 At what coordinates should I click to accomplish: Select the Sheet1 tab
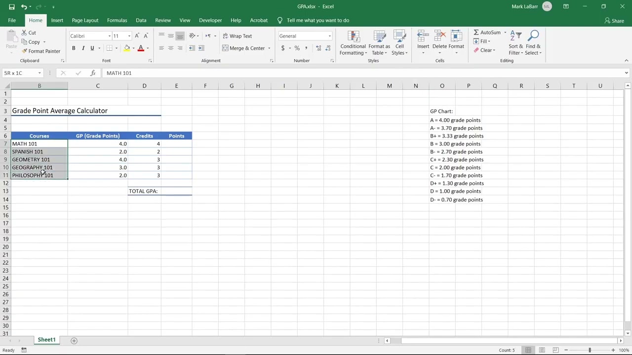[46, 340]
